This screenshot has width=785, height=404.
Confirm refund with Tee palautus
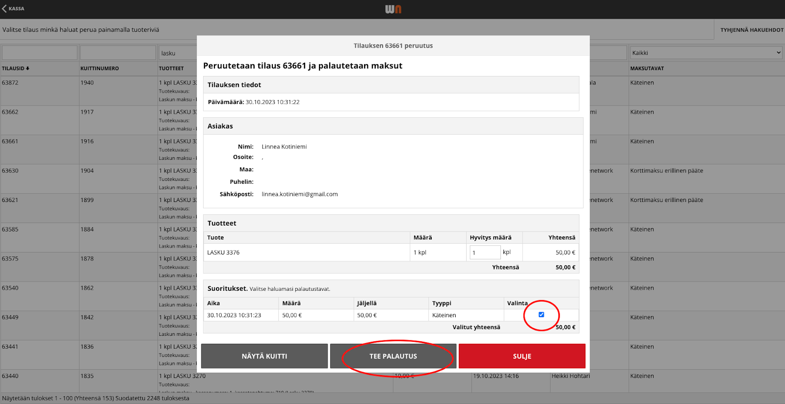[x=393, y=356]
